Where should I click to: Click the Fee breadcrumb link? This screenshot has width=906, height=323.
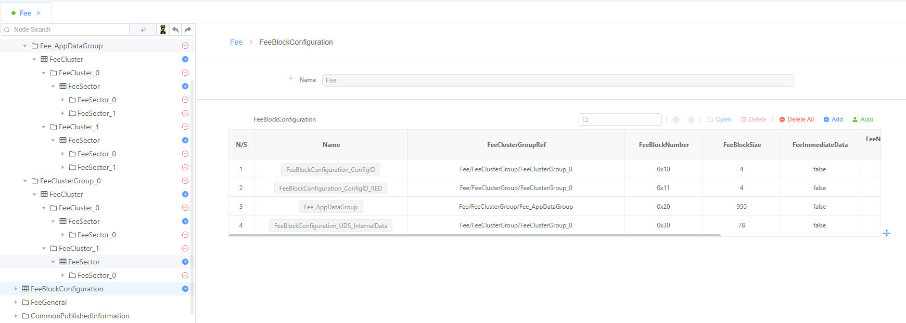click(x=236, y=42)
